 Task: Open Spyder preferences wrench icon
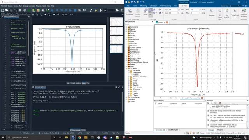pos(91,10)
